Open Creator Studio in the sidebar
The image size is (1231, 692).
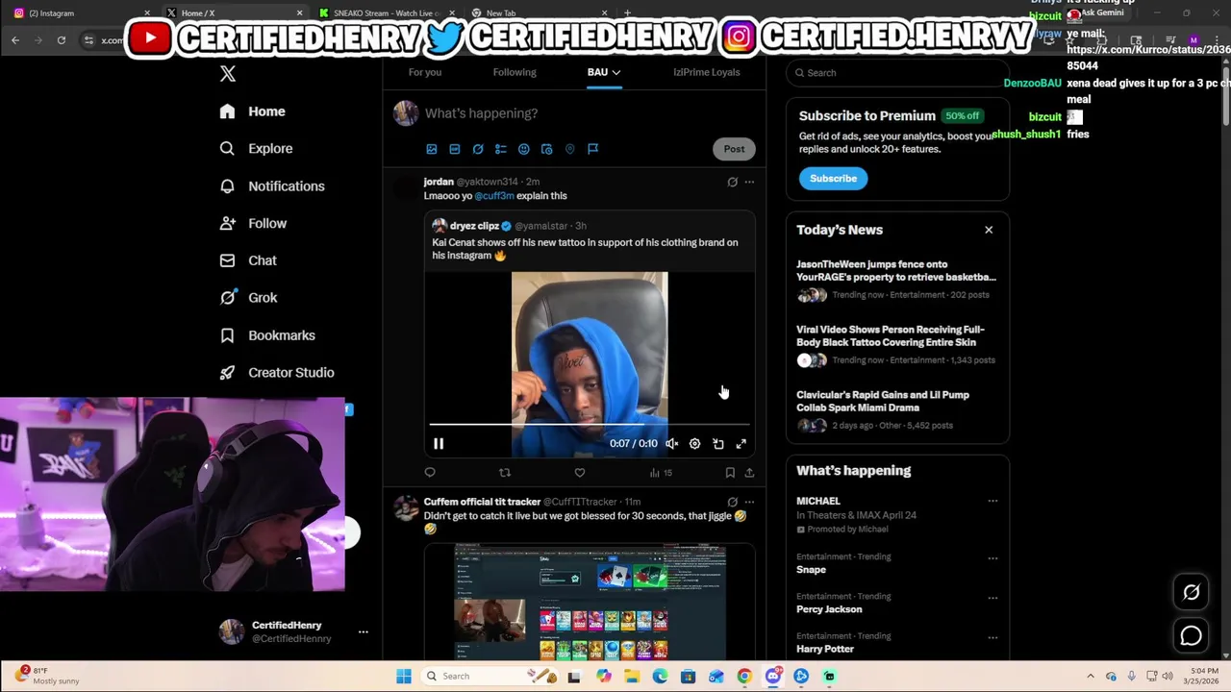pos(277,373)
